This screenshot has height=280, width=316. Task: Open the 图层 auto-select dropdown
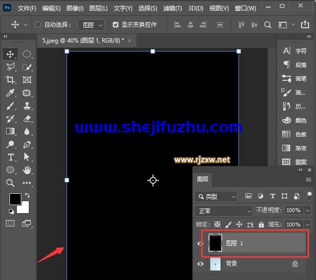(x=91, y=25)
